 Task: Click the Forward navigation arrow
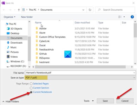[x=10, y=10]
